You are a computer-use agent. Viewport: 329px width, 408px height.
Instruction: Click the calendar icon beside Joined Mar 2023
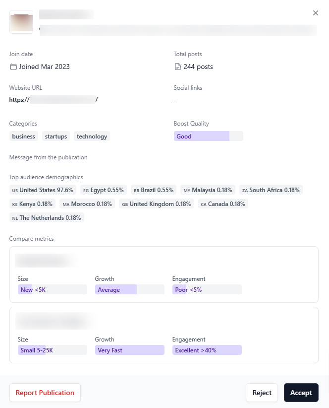tap(13, 67)
